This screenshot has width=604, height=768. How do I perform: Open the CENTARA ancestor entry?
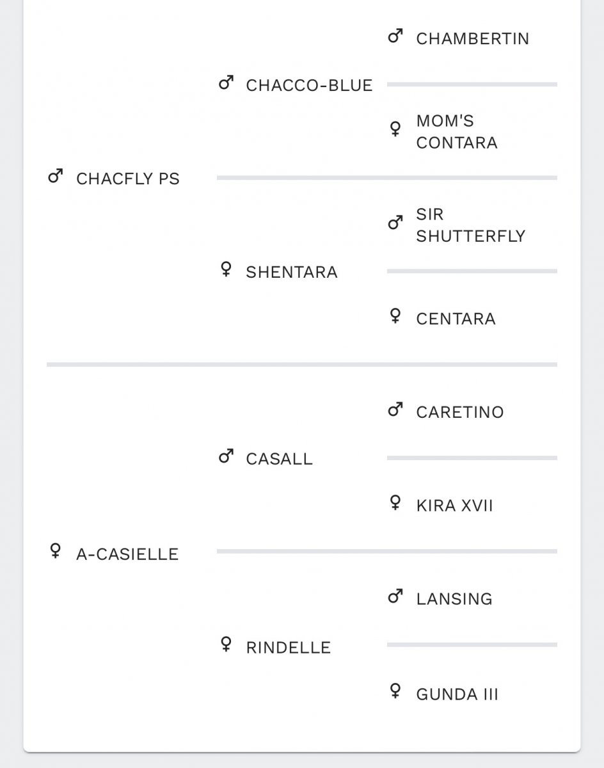[x=456, y=319]
